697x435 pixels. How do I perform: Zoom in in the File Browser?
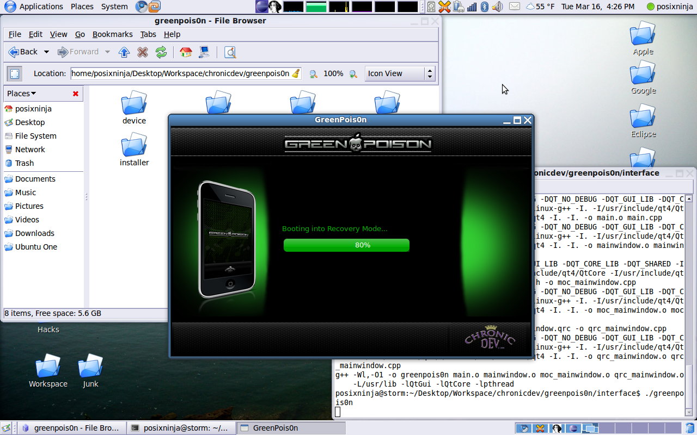click(353, 74)
